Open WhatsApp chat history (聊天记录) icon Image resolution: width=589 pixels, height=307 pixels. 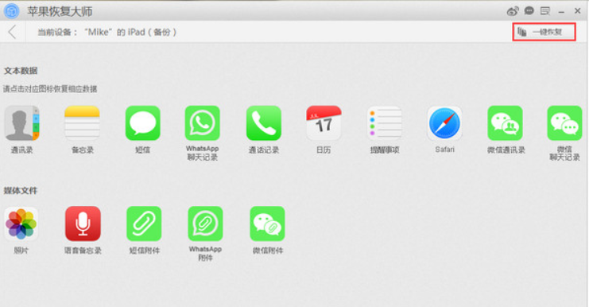point(203,123)
